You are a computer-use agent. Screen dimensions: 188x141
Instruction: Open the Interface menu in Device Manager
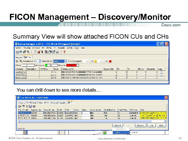pos(36,48)
